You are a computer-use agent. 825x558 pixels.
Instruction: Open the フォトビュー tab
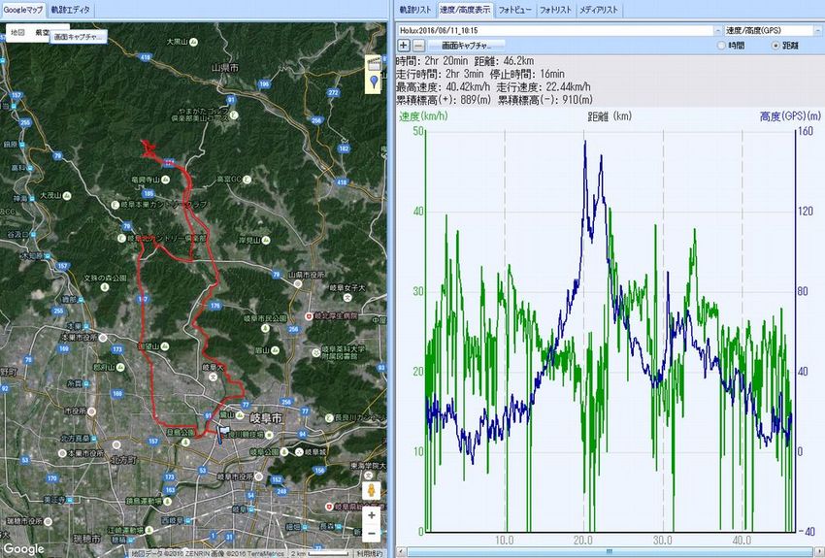pyautogui.click(x=515, y=10)
